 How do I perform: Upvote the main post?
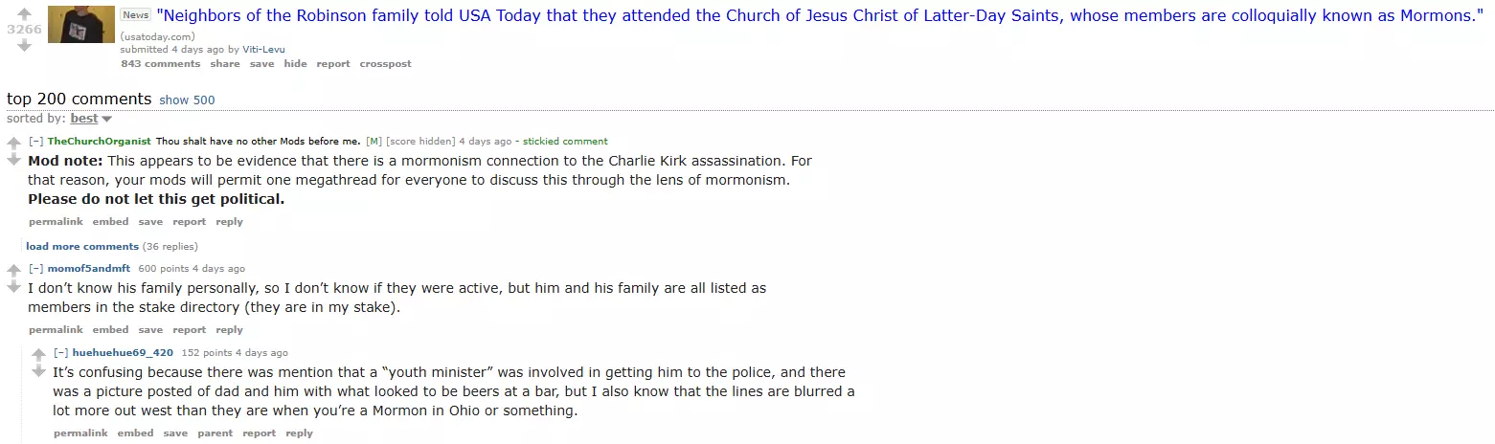point(24,13)
